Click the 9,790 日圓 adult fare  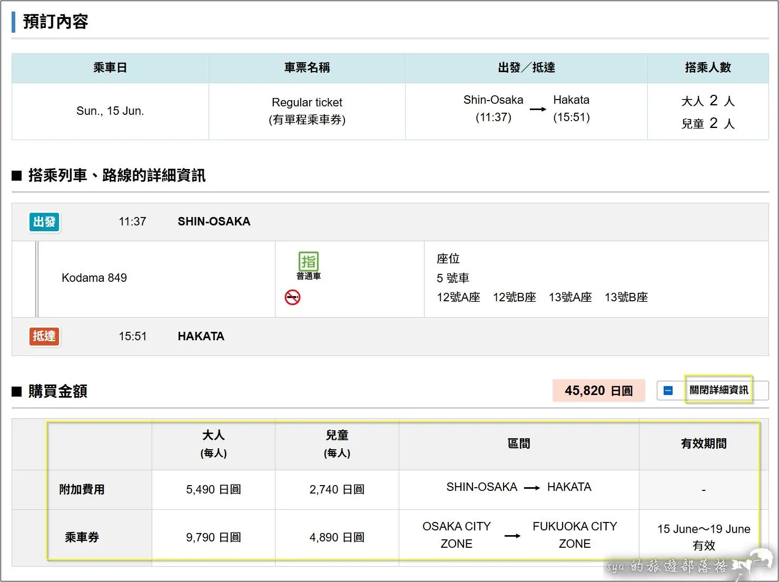[x=213, y=537]
